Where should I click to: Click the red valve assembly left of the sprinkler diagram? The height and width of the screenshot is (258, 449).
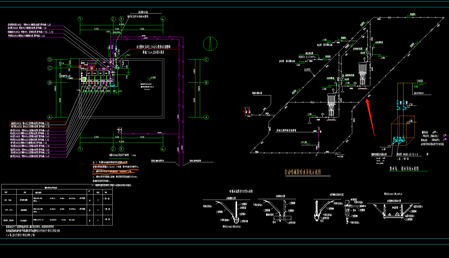tap(247, 110)
